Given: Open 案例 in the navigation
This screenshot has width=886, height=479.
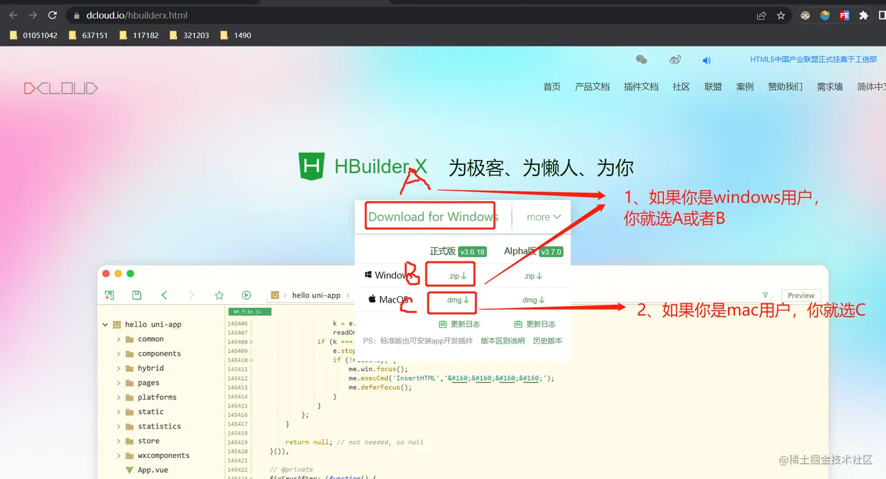Looking at the screenshot, I should tap(745, 87).
